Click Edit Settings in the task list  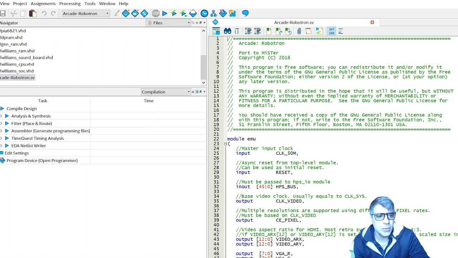coord(16,153)
